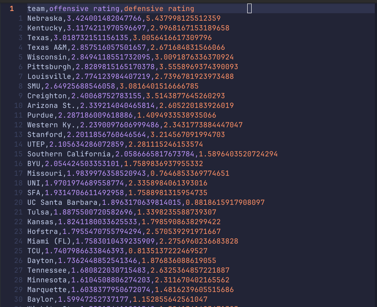Click the Arizona St. team name

[x=51, y=105]
